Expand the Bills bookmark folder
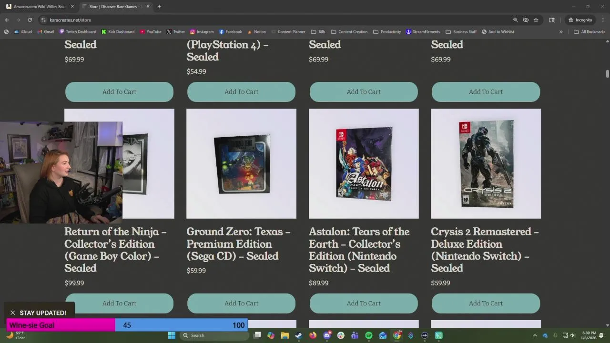This screenshot has width=610, height=343. [x=318, y=32]
